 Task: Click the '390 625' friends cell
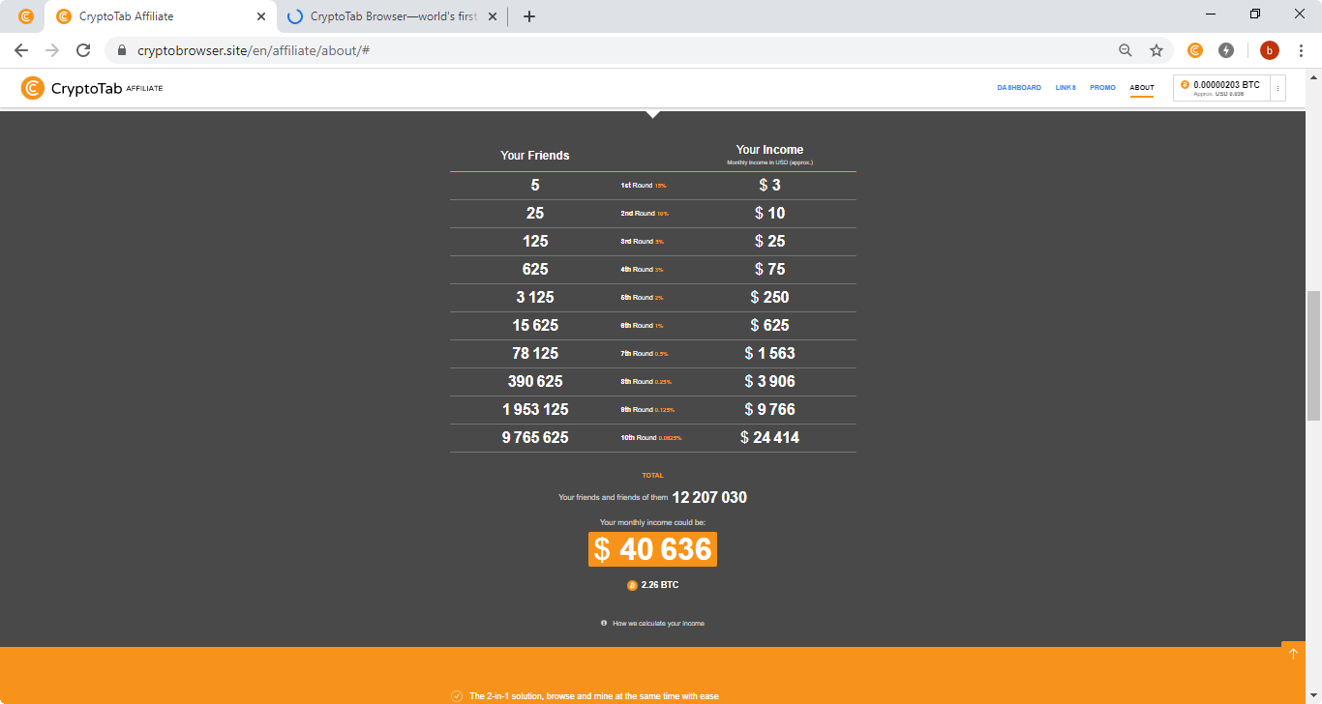(x=535, y=382)
